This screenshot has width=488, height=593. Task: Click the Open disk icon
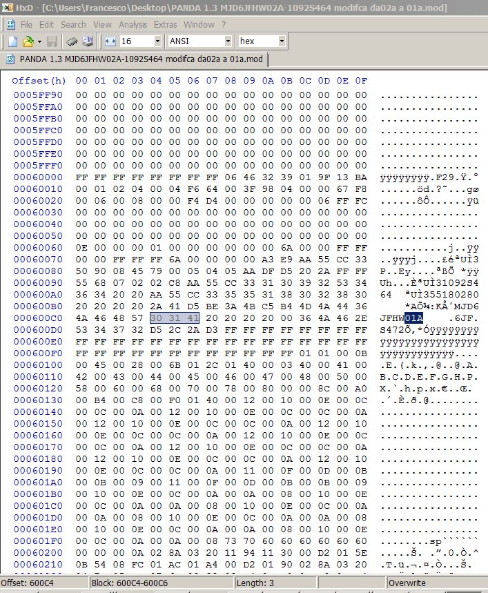(88, 41)
